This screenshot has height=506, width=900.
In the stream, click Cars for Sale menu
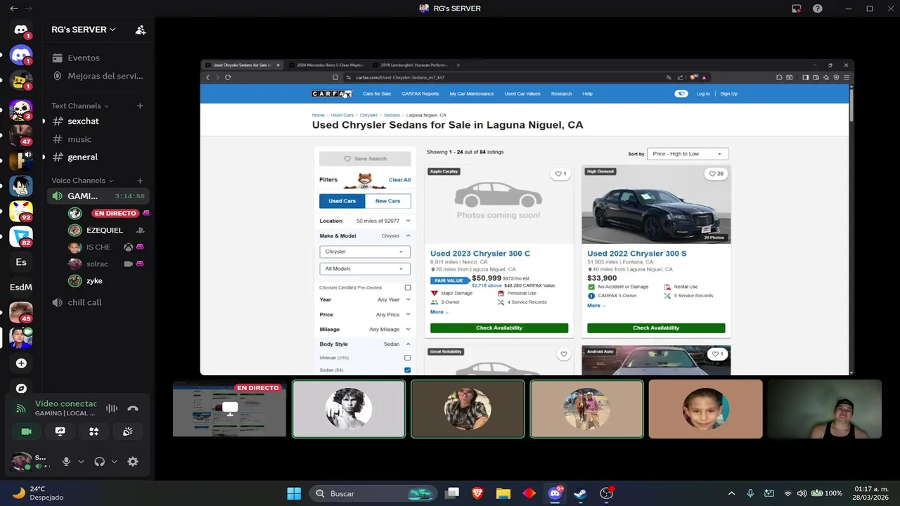tap(377, 93)
